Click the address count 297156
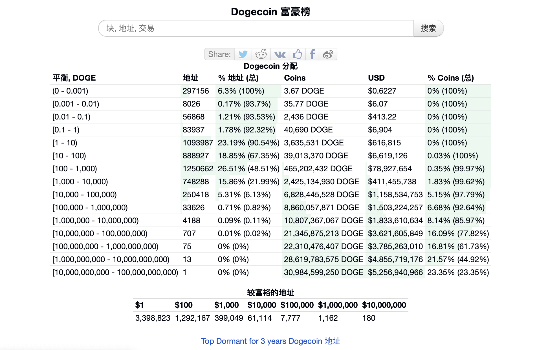Viewport: 537px width, 350px height. point(195,91)
